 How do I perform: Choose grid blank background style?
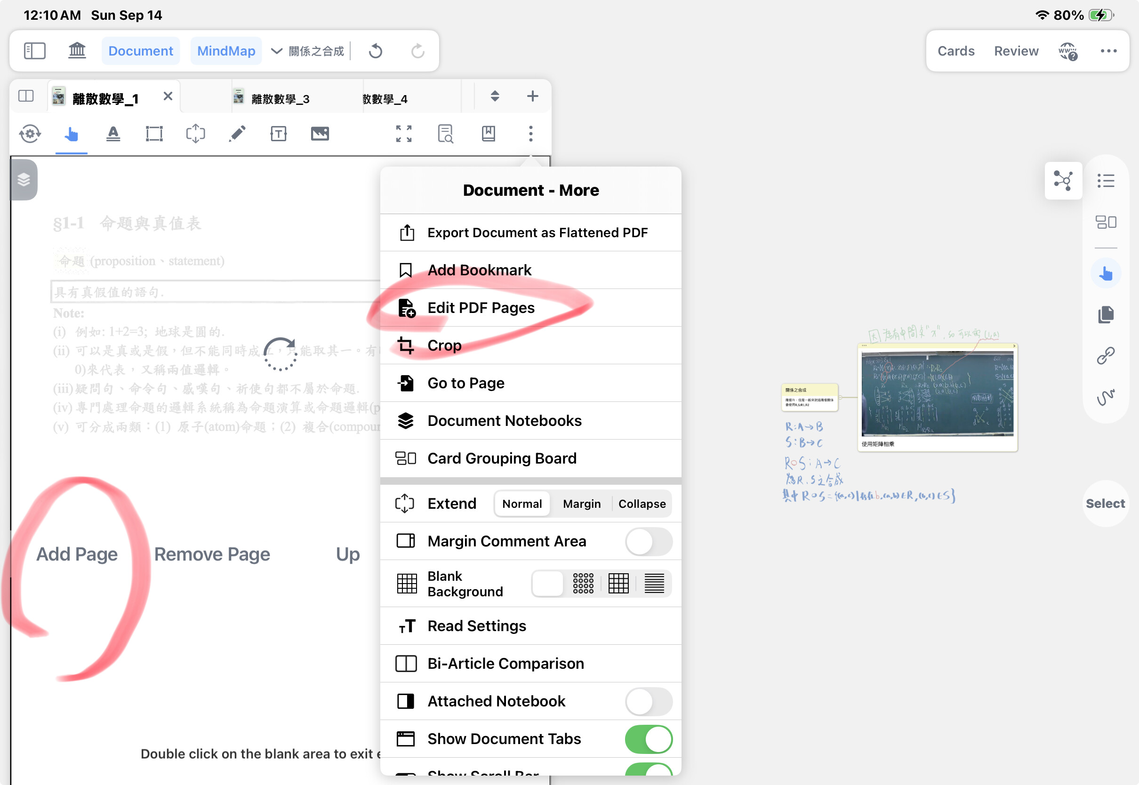click(618, 584)
